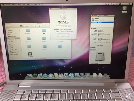
Task: Select mbpro in Finder sidebar
Action: point(10,31)
